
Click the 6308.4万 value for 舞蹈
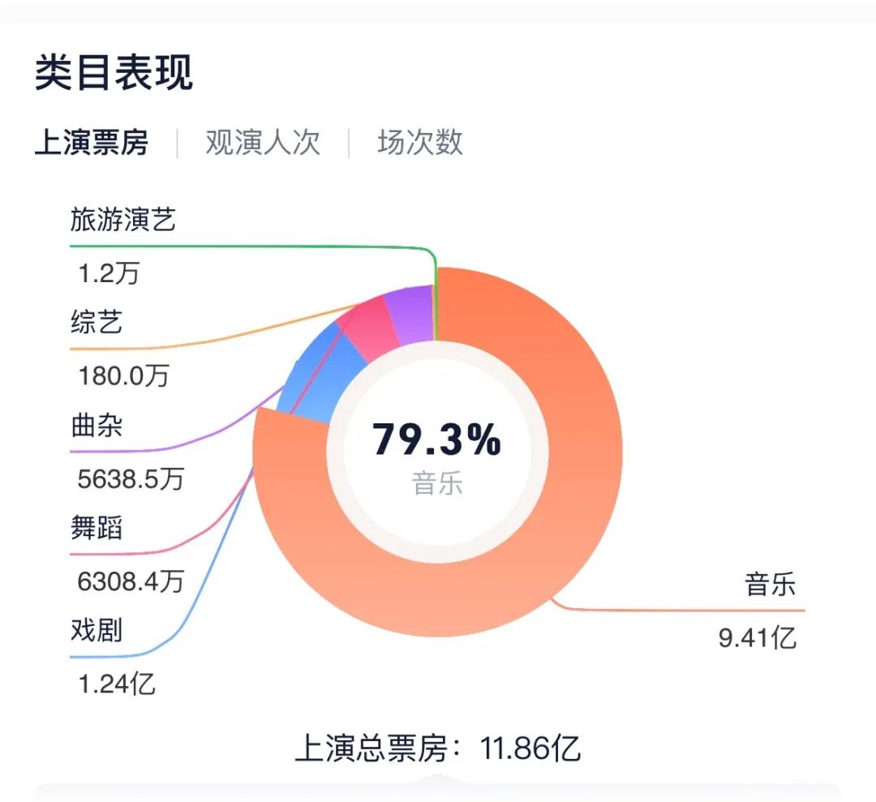tap(131, 581)
